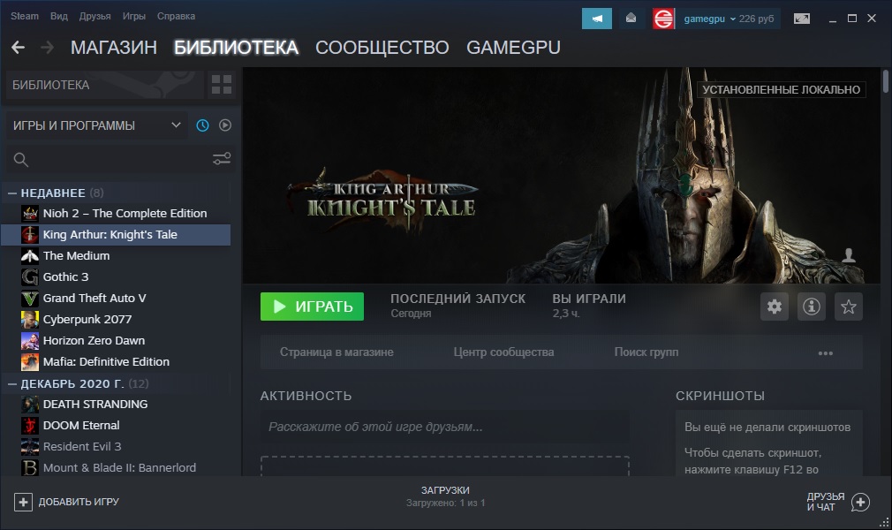Click УСТАНОВЛЕННЫЕ ЛОКАЛЬНО banner label
Viewport: 892px width, 530px height.
click(x=781, y=89)
